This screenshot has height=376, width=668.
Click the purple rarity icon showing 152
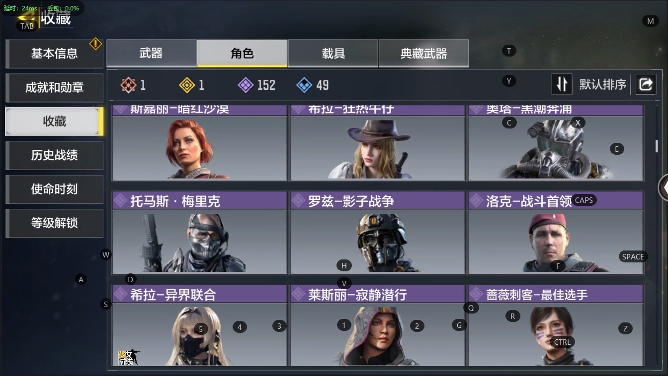[246, 85]
